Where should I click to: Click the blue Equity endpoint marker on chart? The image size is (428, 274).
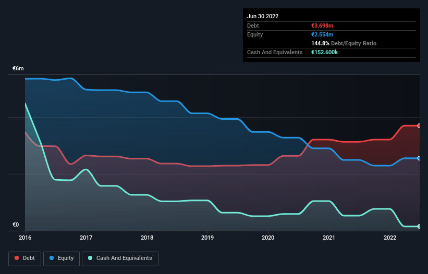419,158
